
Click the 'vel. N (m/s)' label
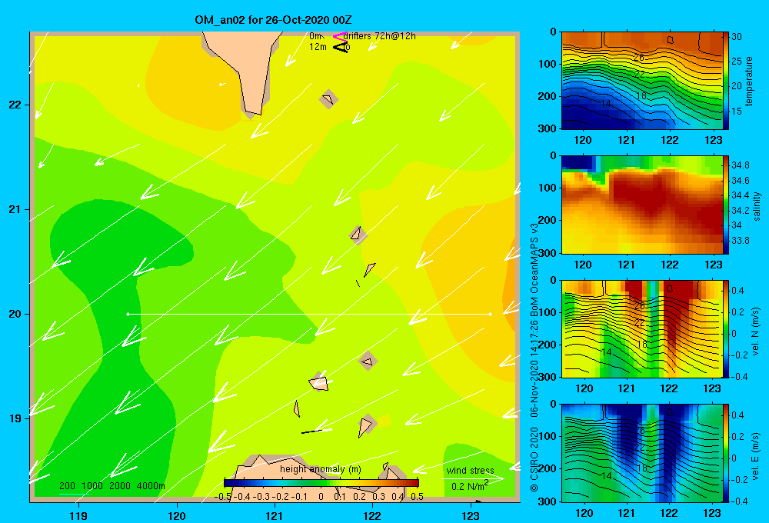click(756, 331)
